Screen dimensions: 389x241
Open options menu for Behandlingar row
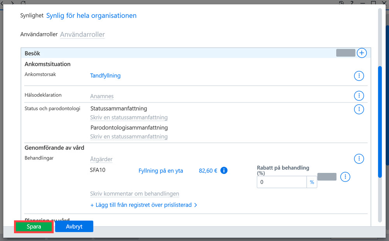pos(359,158)
